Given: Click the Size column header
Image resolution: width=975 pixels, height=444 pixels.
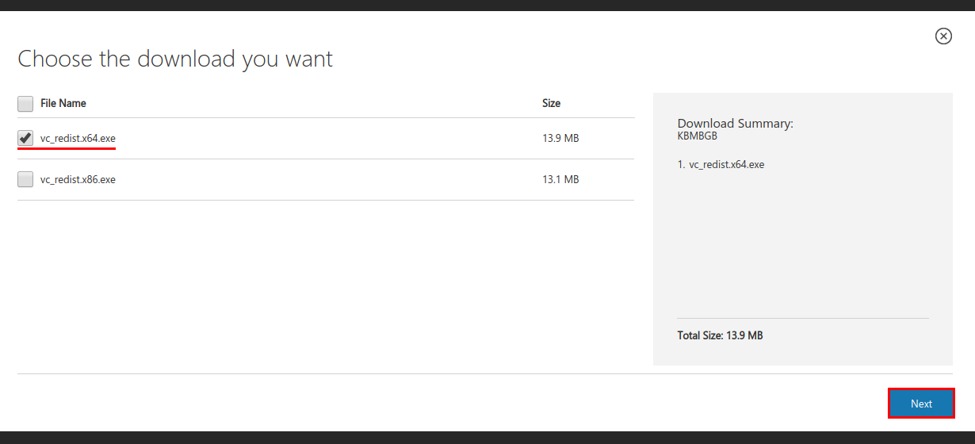Looking at the screenshot, I should (551, 103).
